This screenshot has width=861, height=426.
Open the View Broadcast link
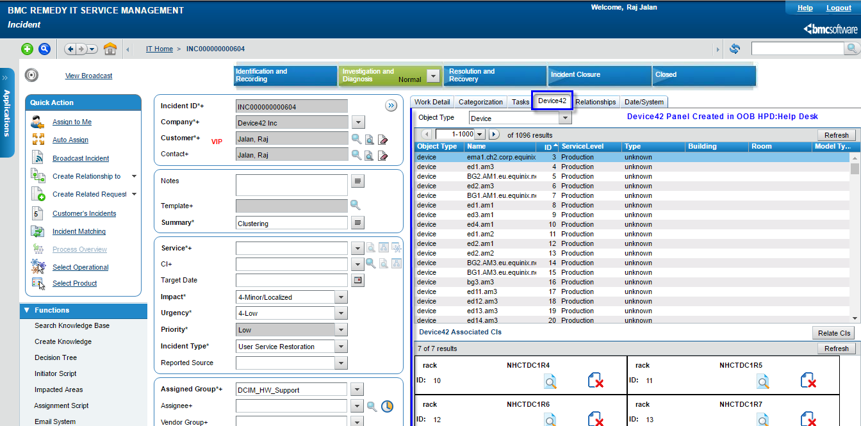click(88, 76)
